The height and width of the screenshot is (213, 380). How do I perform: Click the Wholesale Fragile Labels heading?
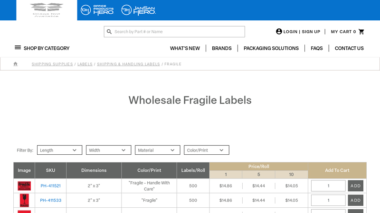click(x=190, y=100)
